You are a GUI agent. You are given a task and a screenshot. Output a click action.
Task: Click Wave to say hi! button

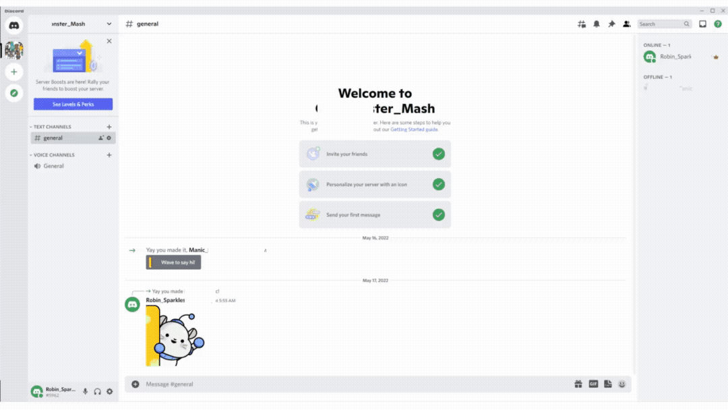(x=173, y=262)
